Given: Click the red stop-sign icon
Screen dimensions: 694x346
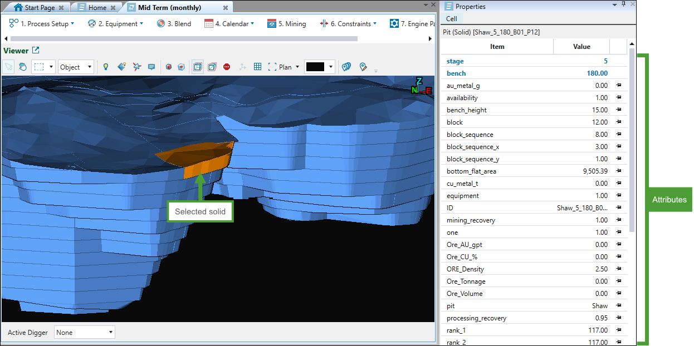Looking at the screenshot, I should point(227,67).
